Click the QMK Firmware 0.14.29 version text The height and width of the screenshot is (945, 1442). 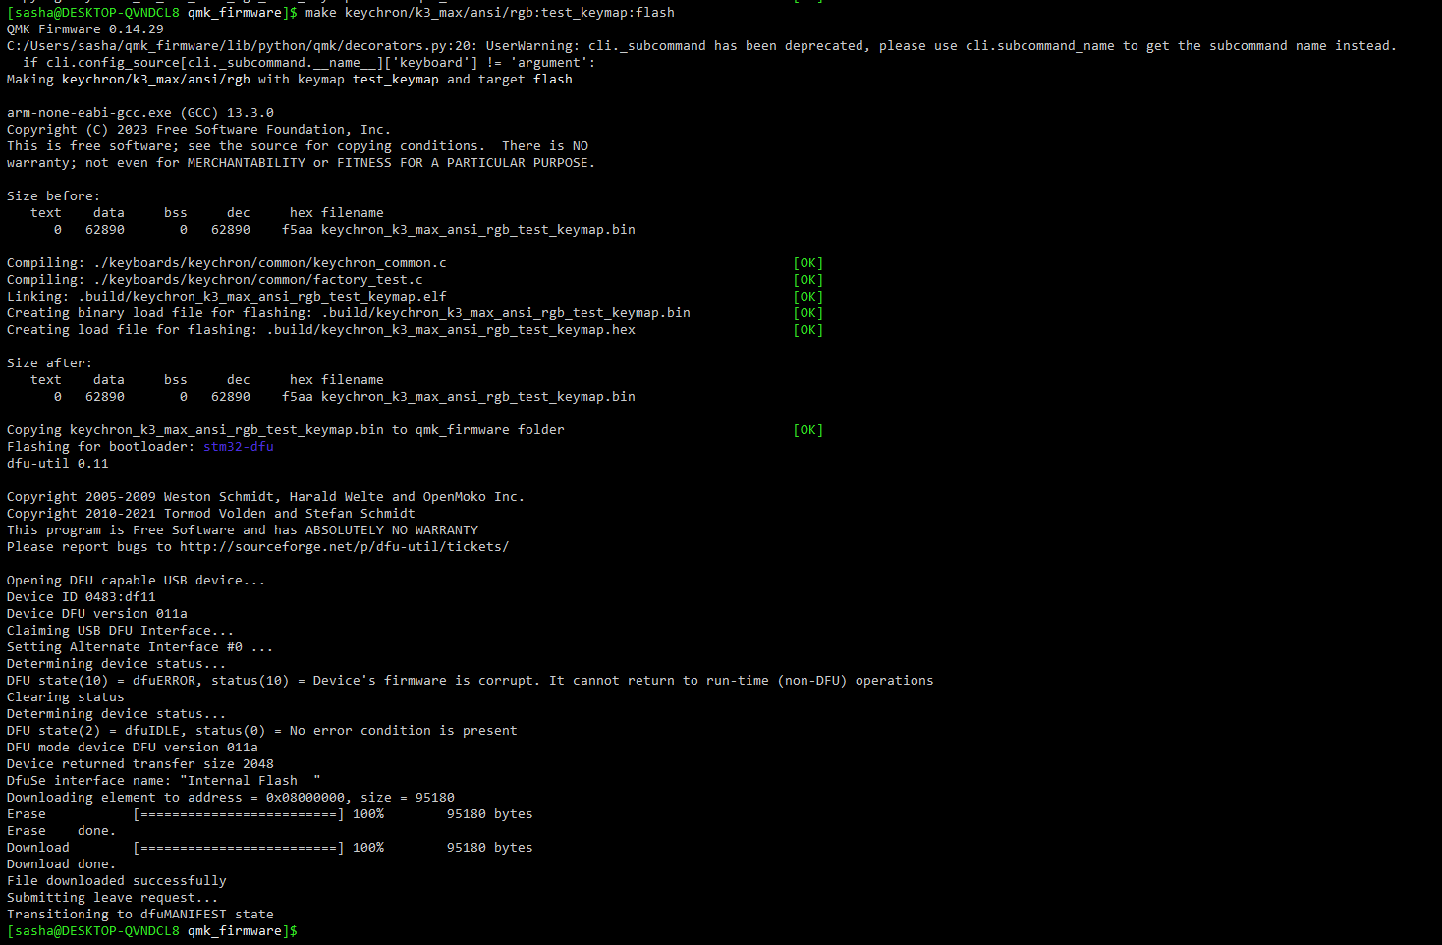pyautogui.click(x=85, y=28)
